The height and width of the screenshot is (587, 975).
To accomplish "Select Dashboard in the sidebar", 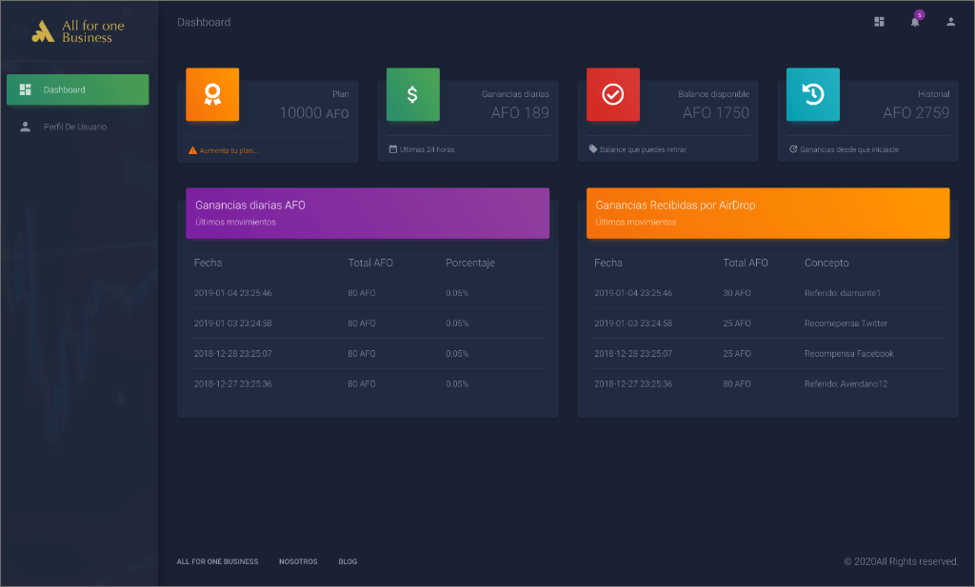I will 77,89.
